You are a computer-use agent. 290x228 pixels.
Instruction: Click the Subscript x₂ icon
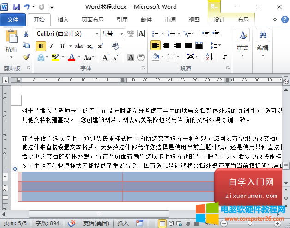click(90, 46)
